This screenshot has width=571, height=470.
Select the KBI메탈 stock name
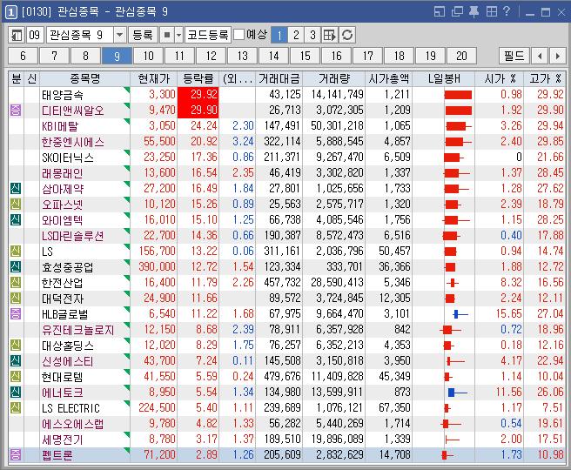(x=60, y=126)
